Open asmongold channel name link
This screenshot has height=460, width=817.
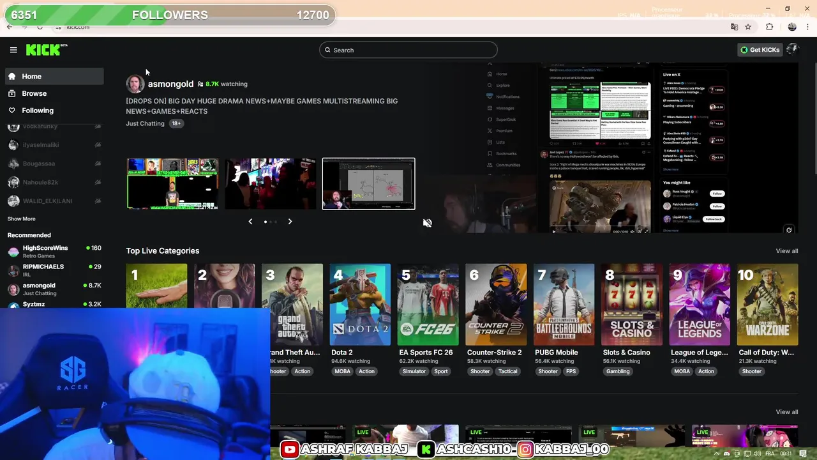(x=170, y=84)
